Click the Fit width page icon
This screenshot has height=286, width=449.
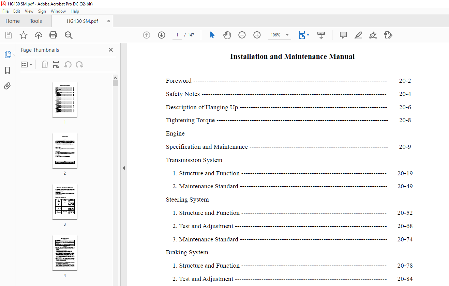302,35
